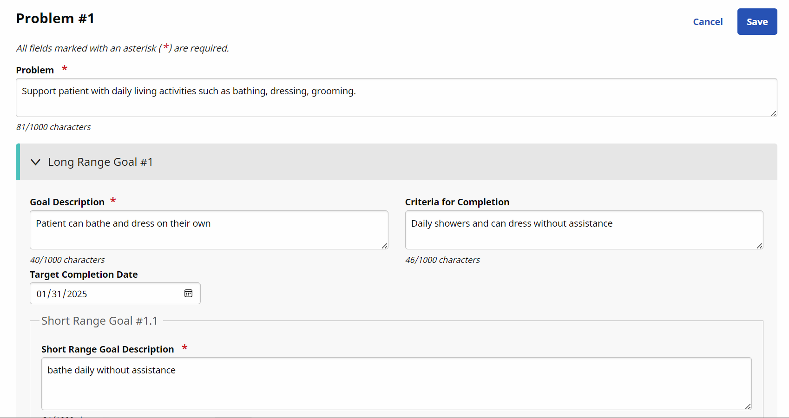789x418 pixels.
Task: Grab the Goal Description resize handle
Action: [385, 246]
